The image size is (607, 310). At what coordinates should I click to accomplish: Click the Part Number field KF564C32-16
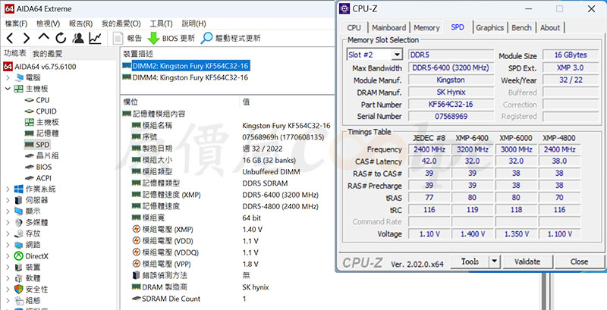(451, 105)
